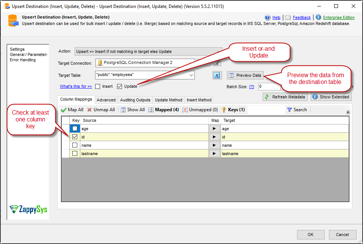
Task: Click the Batch Size [?] help link
Action: pos(252,87)
